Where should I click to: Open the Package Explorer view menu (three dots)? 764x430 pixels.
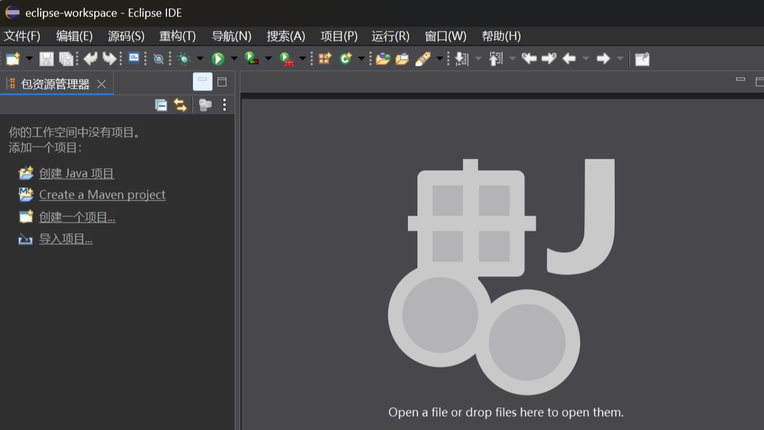[x=224, y=105]
